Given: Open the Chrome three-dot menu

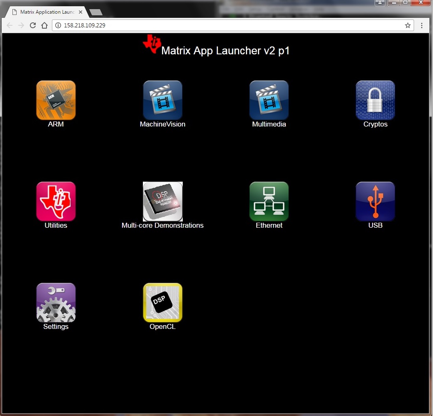Looking at the screenshot, I should tap(422, 25).
